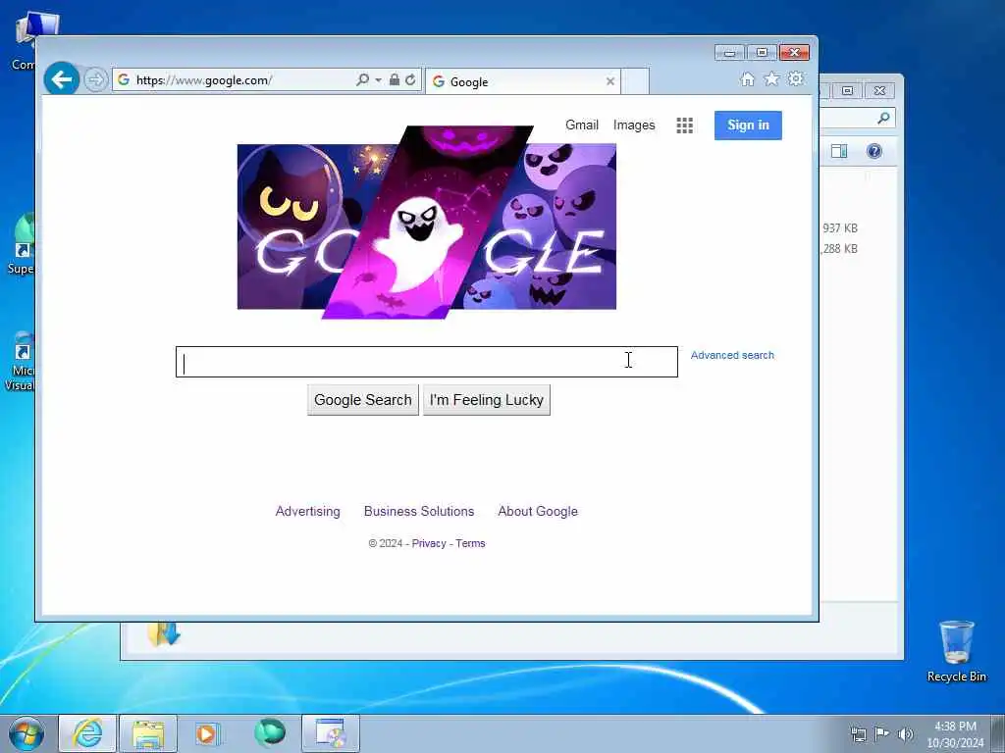Launch Windows Media Player from the taskbar
The height and width of the screenshot is (753, 1005).
point(208,733)
